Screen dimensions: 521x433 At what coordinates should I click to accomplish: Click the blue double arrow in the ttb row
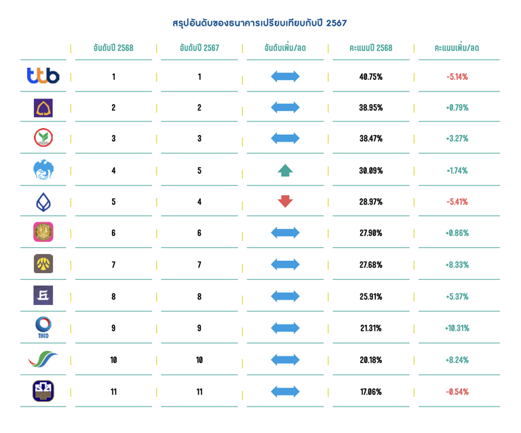[x=285, y=77]
